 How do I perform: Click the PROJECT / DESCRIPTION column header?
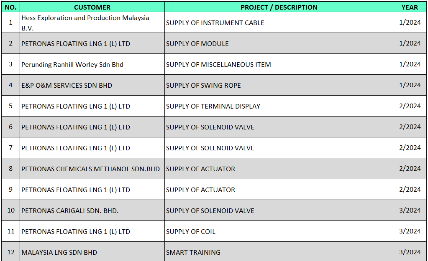point(279,7)
